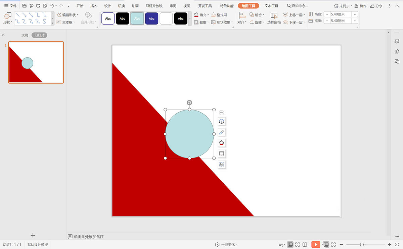Expand the Fill (填充) dropdown

coord(208,15)
